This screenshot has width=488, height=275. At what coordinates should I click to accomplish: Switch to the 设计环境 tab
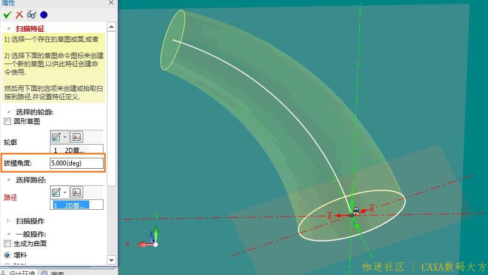coord(19,272)
